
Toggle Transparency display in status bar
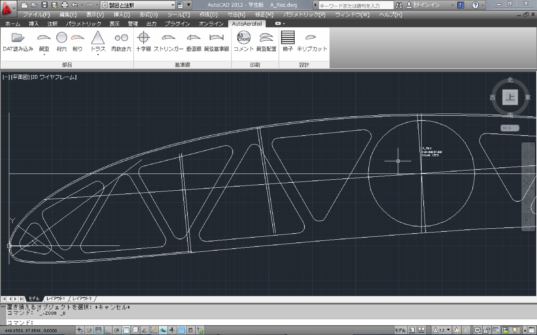point(181,330)
